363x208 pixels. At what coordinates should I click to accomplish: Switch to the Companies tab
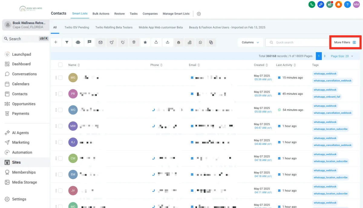coord(150,14)
